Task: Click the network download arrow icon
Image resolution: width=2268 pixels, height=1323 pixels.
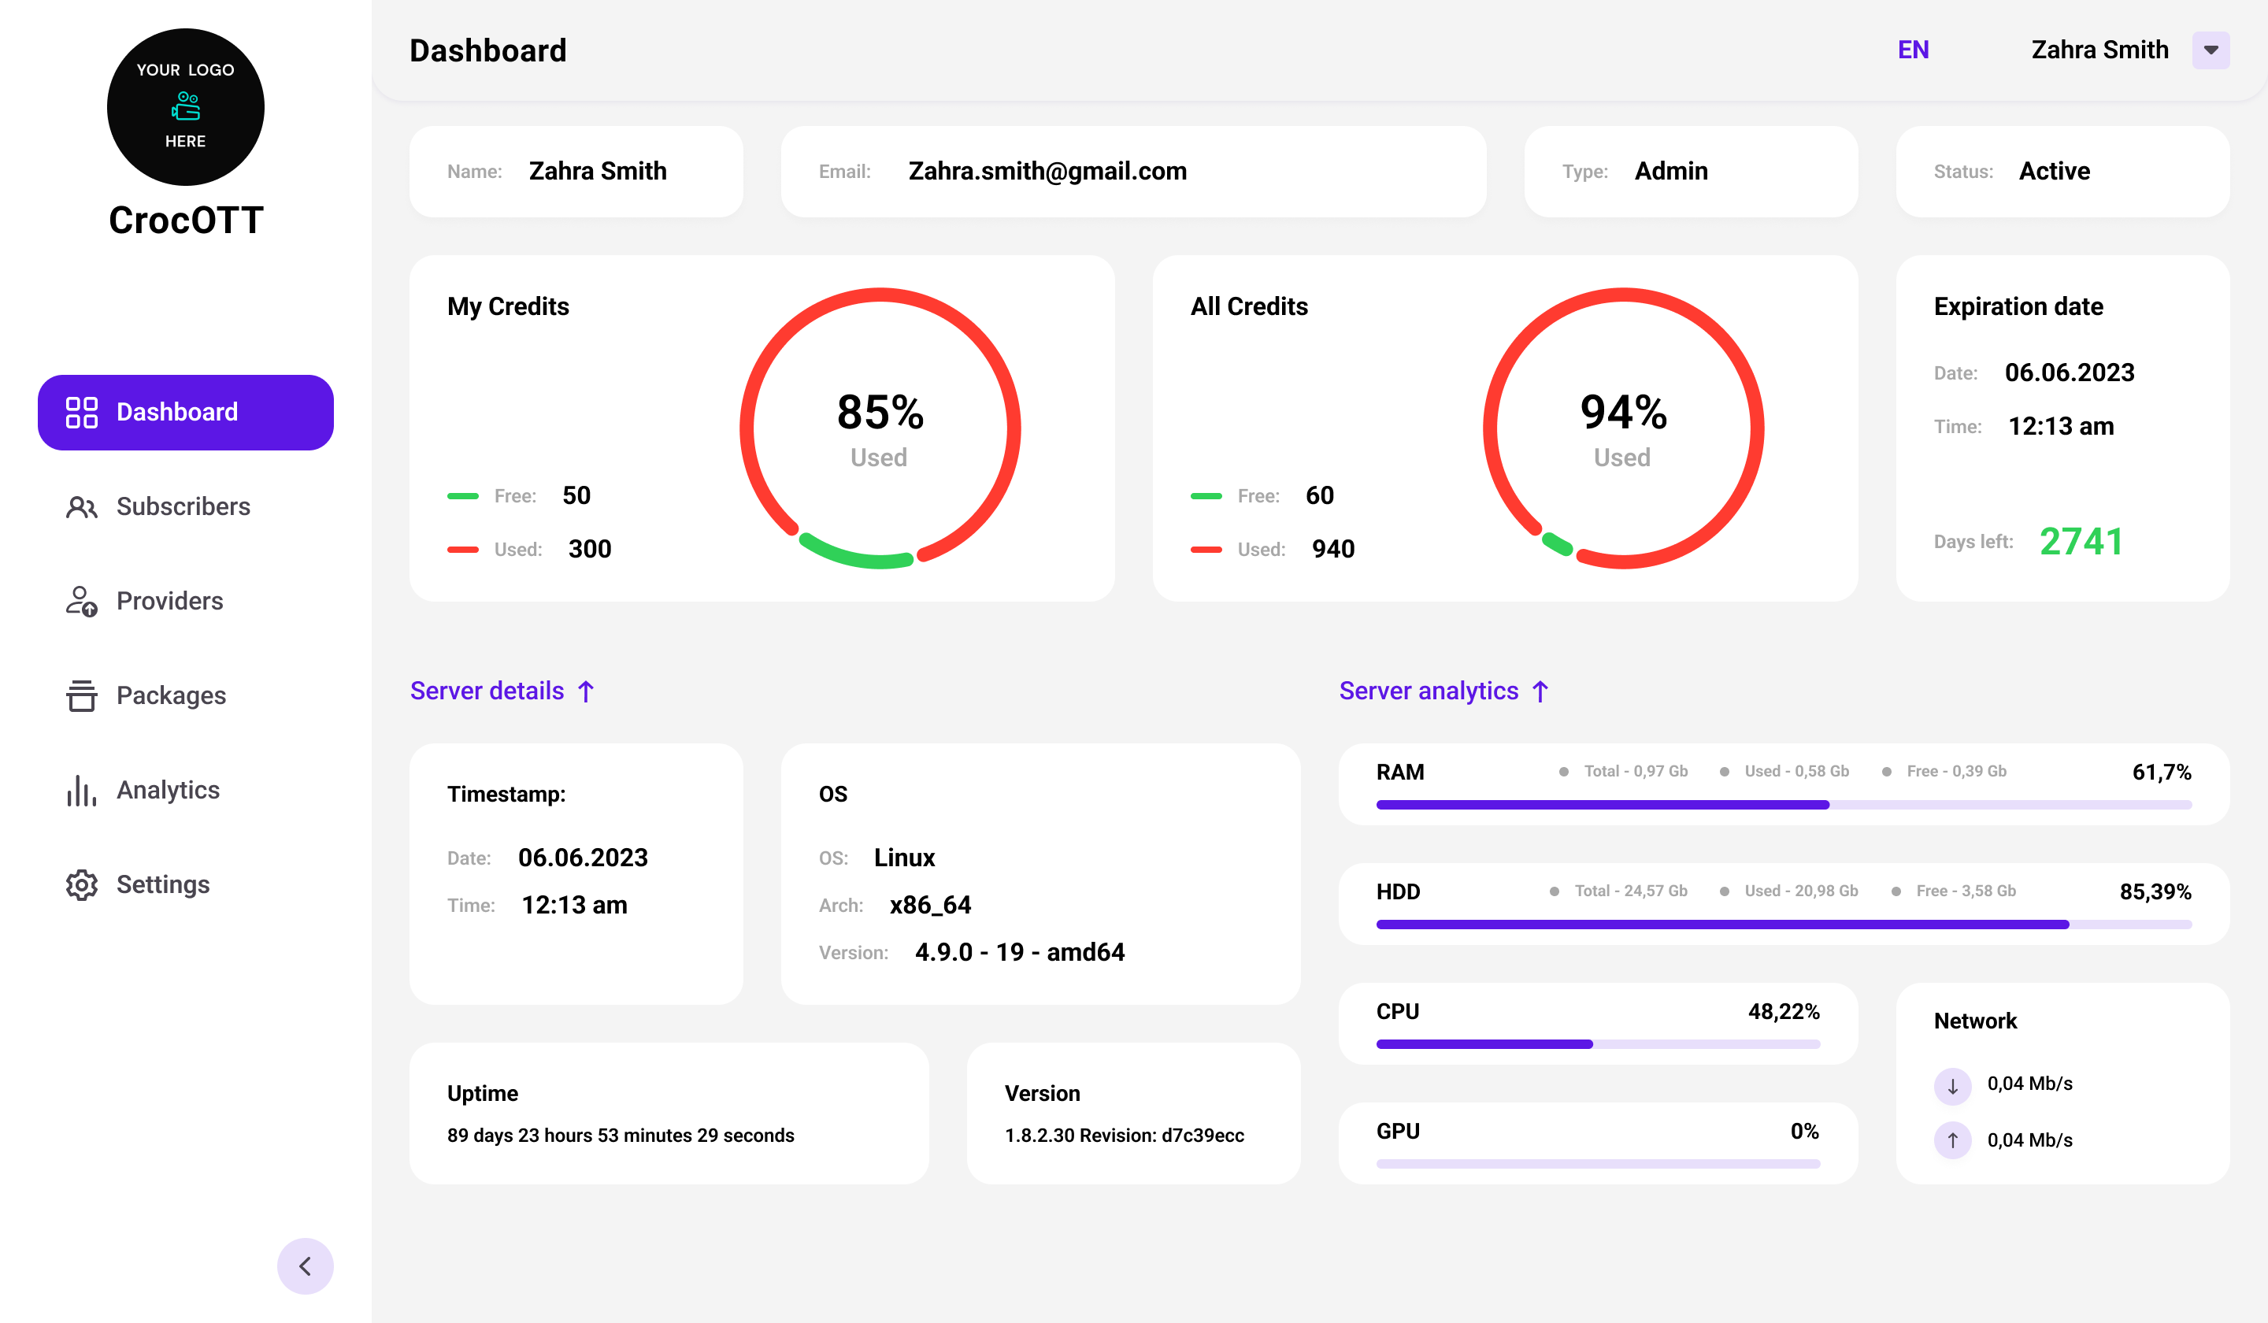Action: coord(1952,1085)
